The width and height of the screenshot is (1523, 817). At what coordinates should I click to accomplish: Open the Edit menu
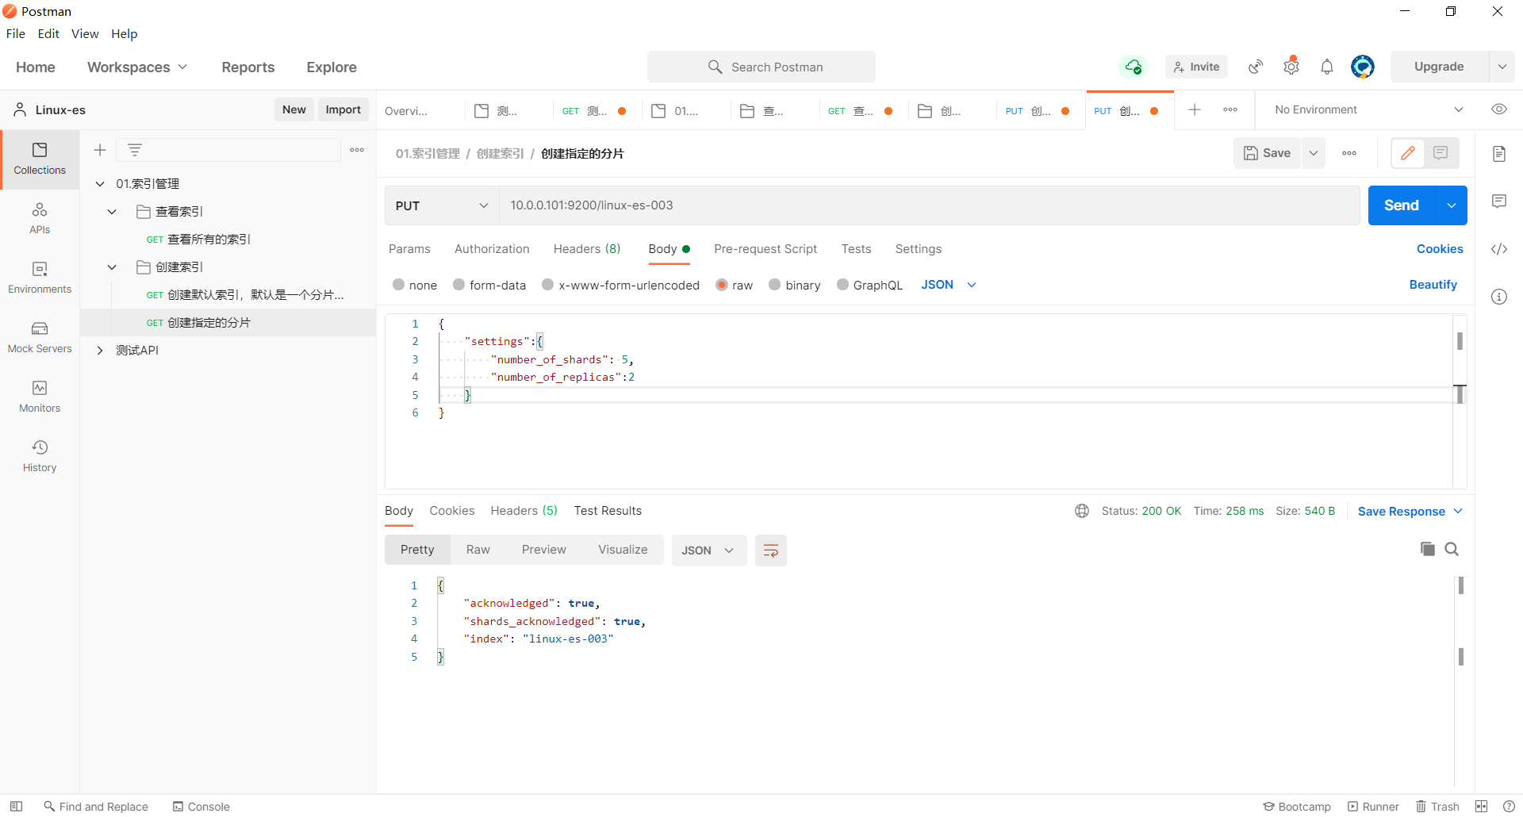(48, 33)
